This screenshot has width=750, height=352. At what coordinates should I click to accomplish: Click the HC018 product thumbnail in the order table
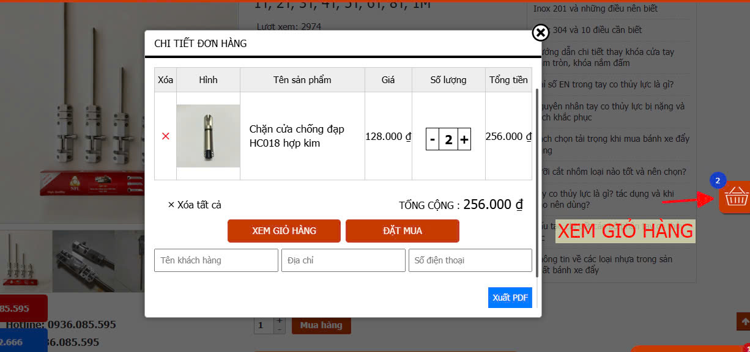[x=209, y=135]
